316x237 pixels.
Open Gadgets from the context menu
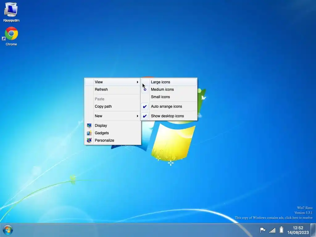tap(113, 133)
